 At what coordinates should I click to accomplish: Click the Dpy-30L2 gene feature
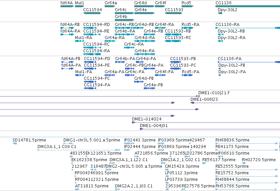(220, 13)
